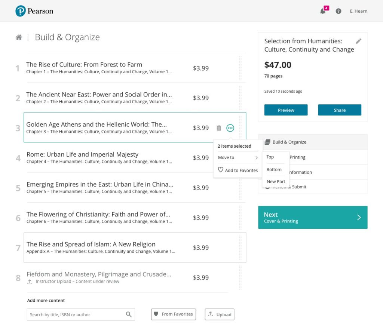Grab the drag handle of The Rise of Culture row
The image size is (383, 332).
click(x=240, y=68)
